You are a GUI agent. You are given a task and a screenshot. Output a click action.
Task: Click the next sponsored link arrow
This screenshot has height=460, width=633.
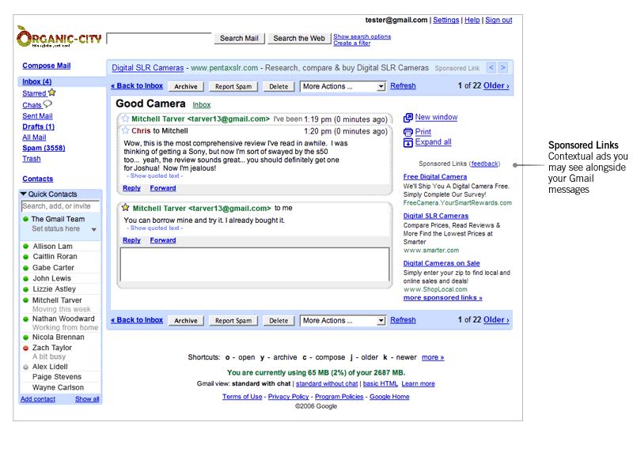[x=503, y=68]
